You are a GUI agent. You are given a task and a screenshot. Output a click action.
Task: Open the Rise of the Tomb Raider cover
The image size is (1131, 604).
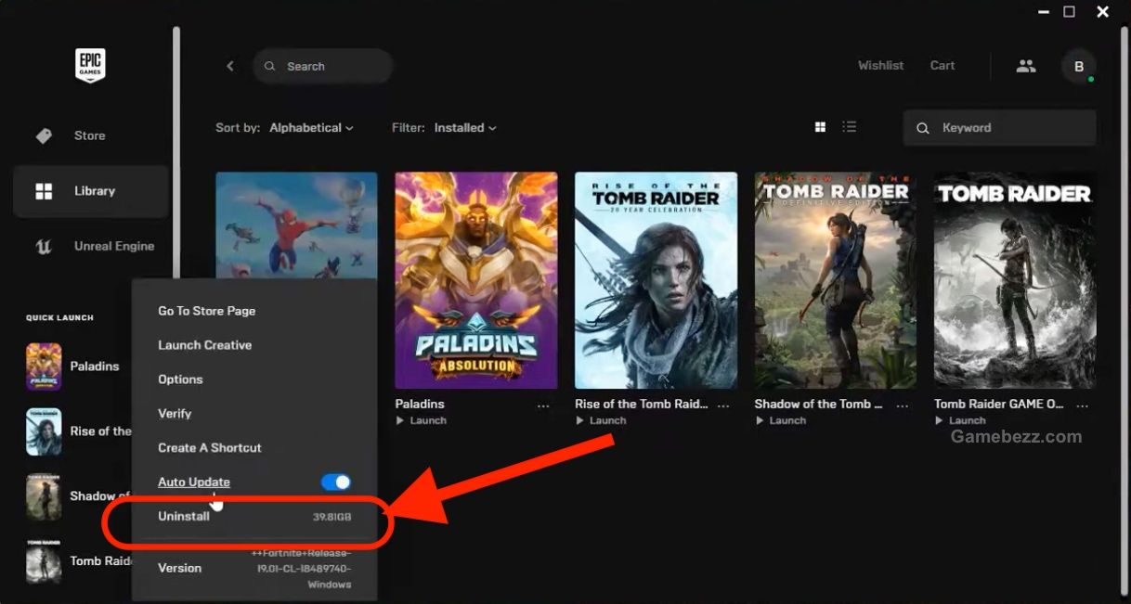[x=656, y=280]
